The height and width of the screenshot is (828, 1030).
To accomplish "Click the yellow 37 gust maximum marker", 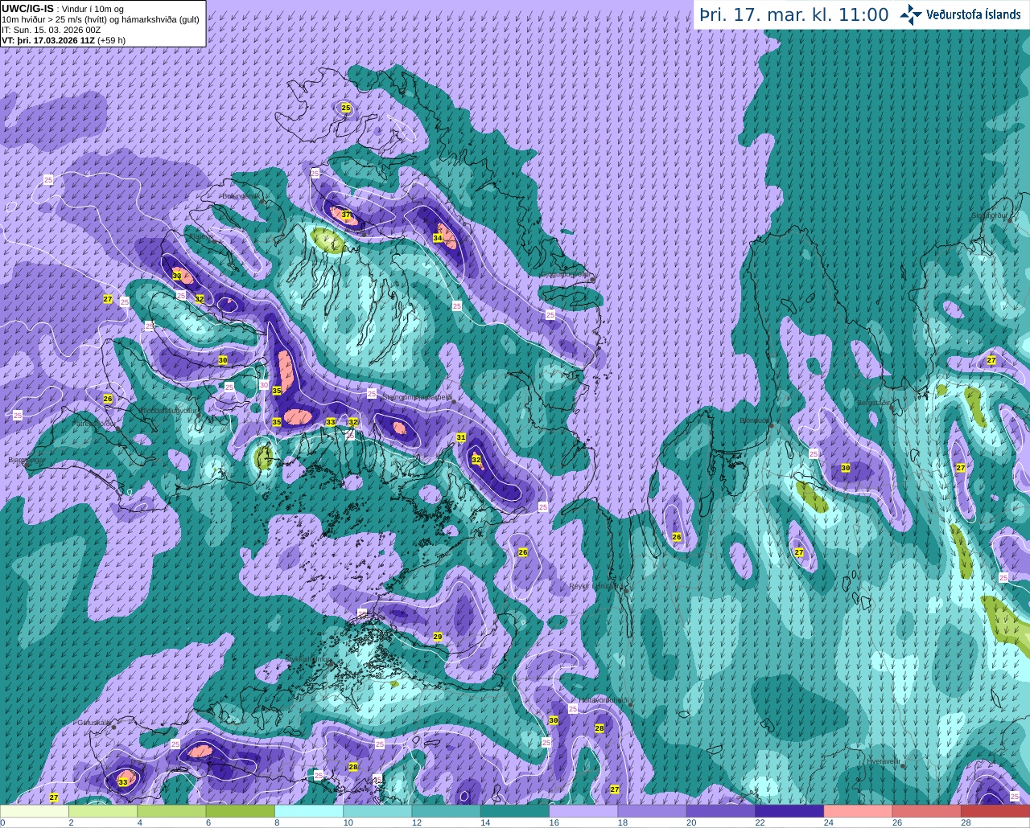I will click(x=346, y=215).
